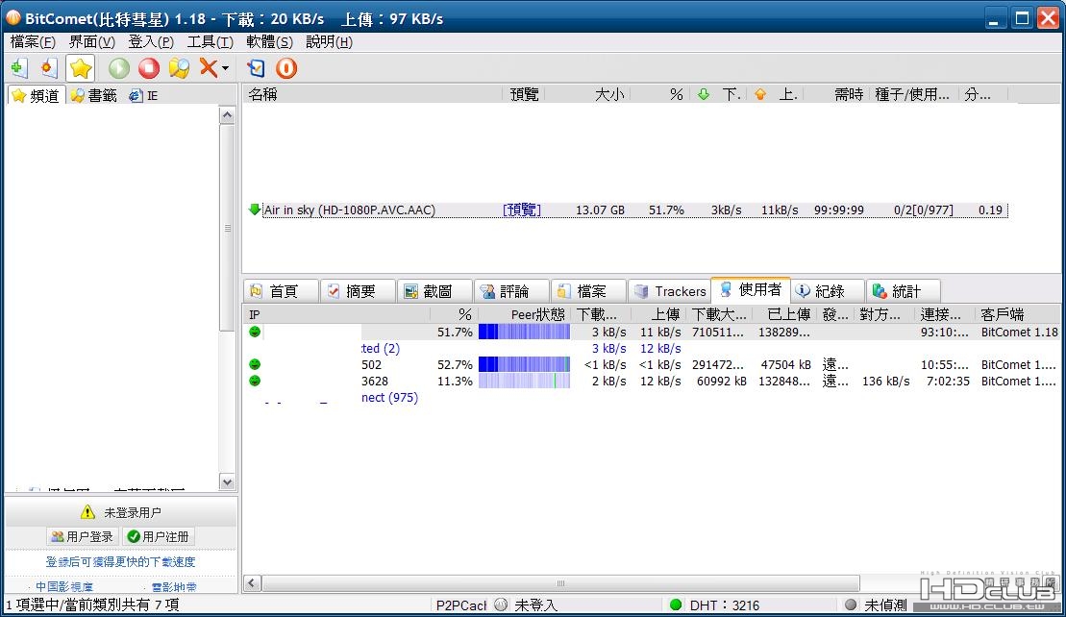Open the 軟體(S) menu
Screen dimensions: 1066x617
(x=269, y=42)
